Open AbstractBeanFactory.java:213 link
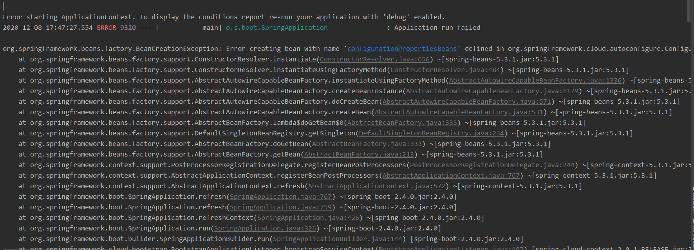The height and width of the screenshot is (250, 694). [x=359, y=154]
